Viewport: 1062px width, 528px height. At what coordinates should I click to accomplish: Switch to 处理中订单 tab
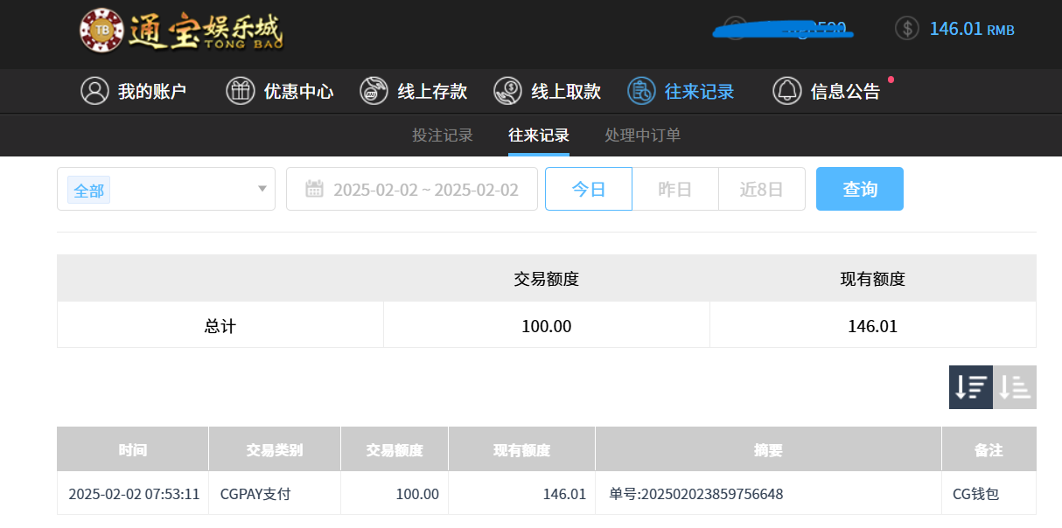tap(643, 135)
